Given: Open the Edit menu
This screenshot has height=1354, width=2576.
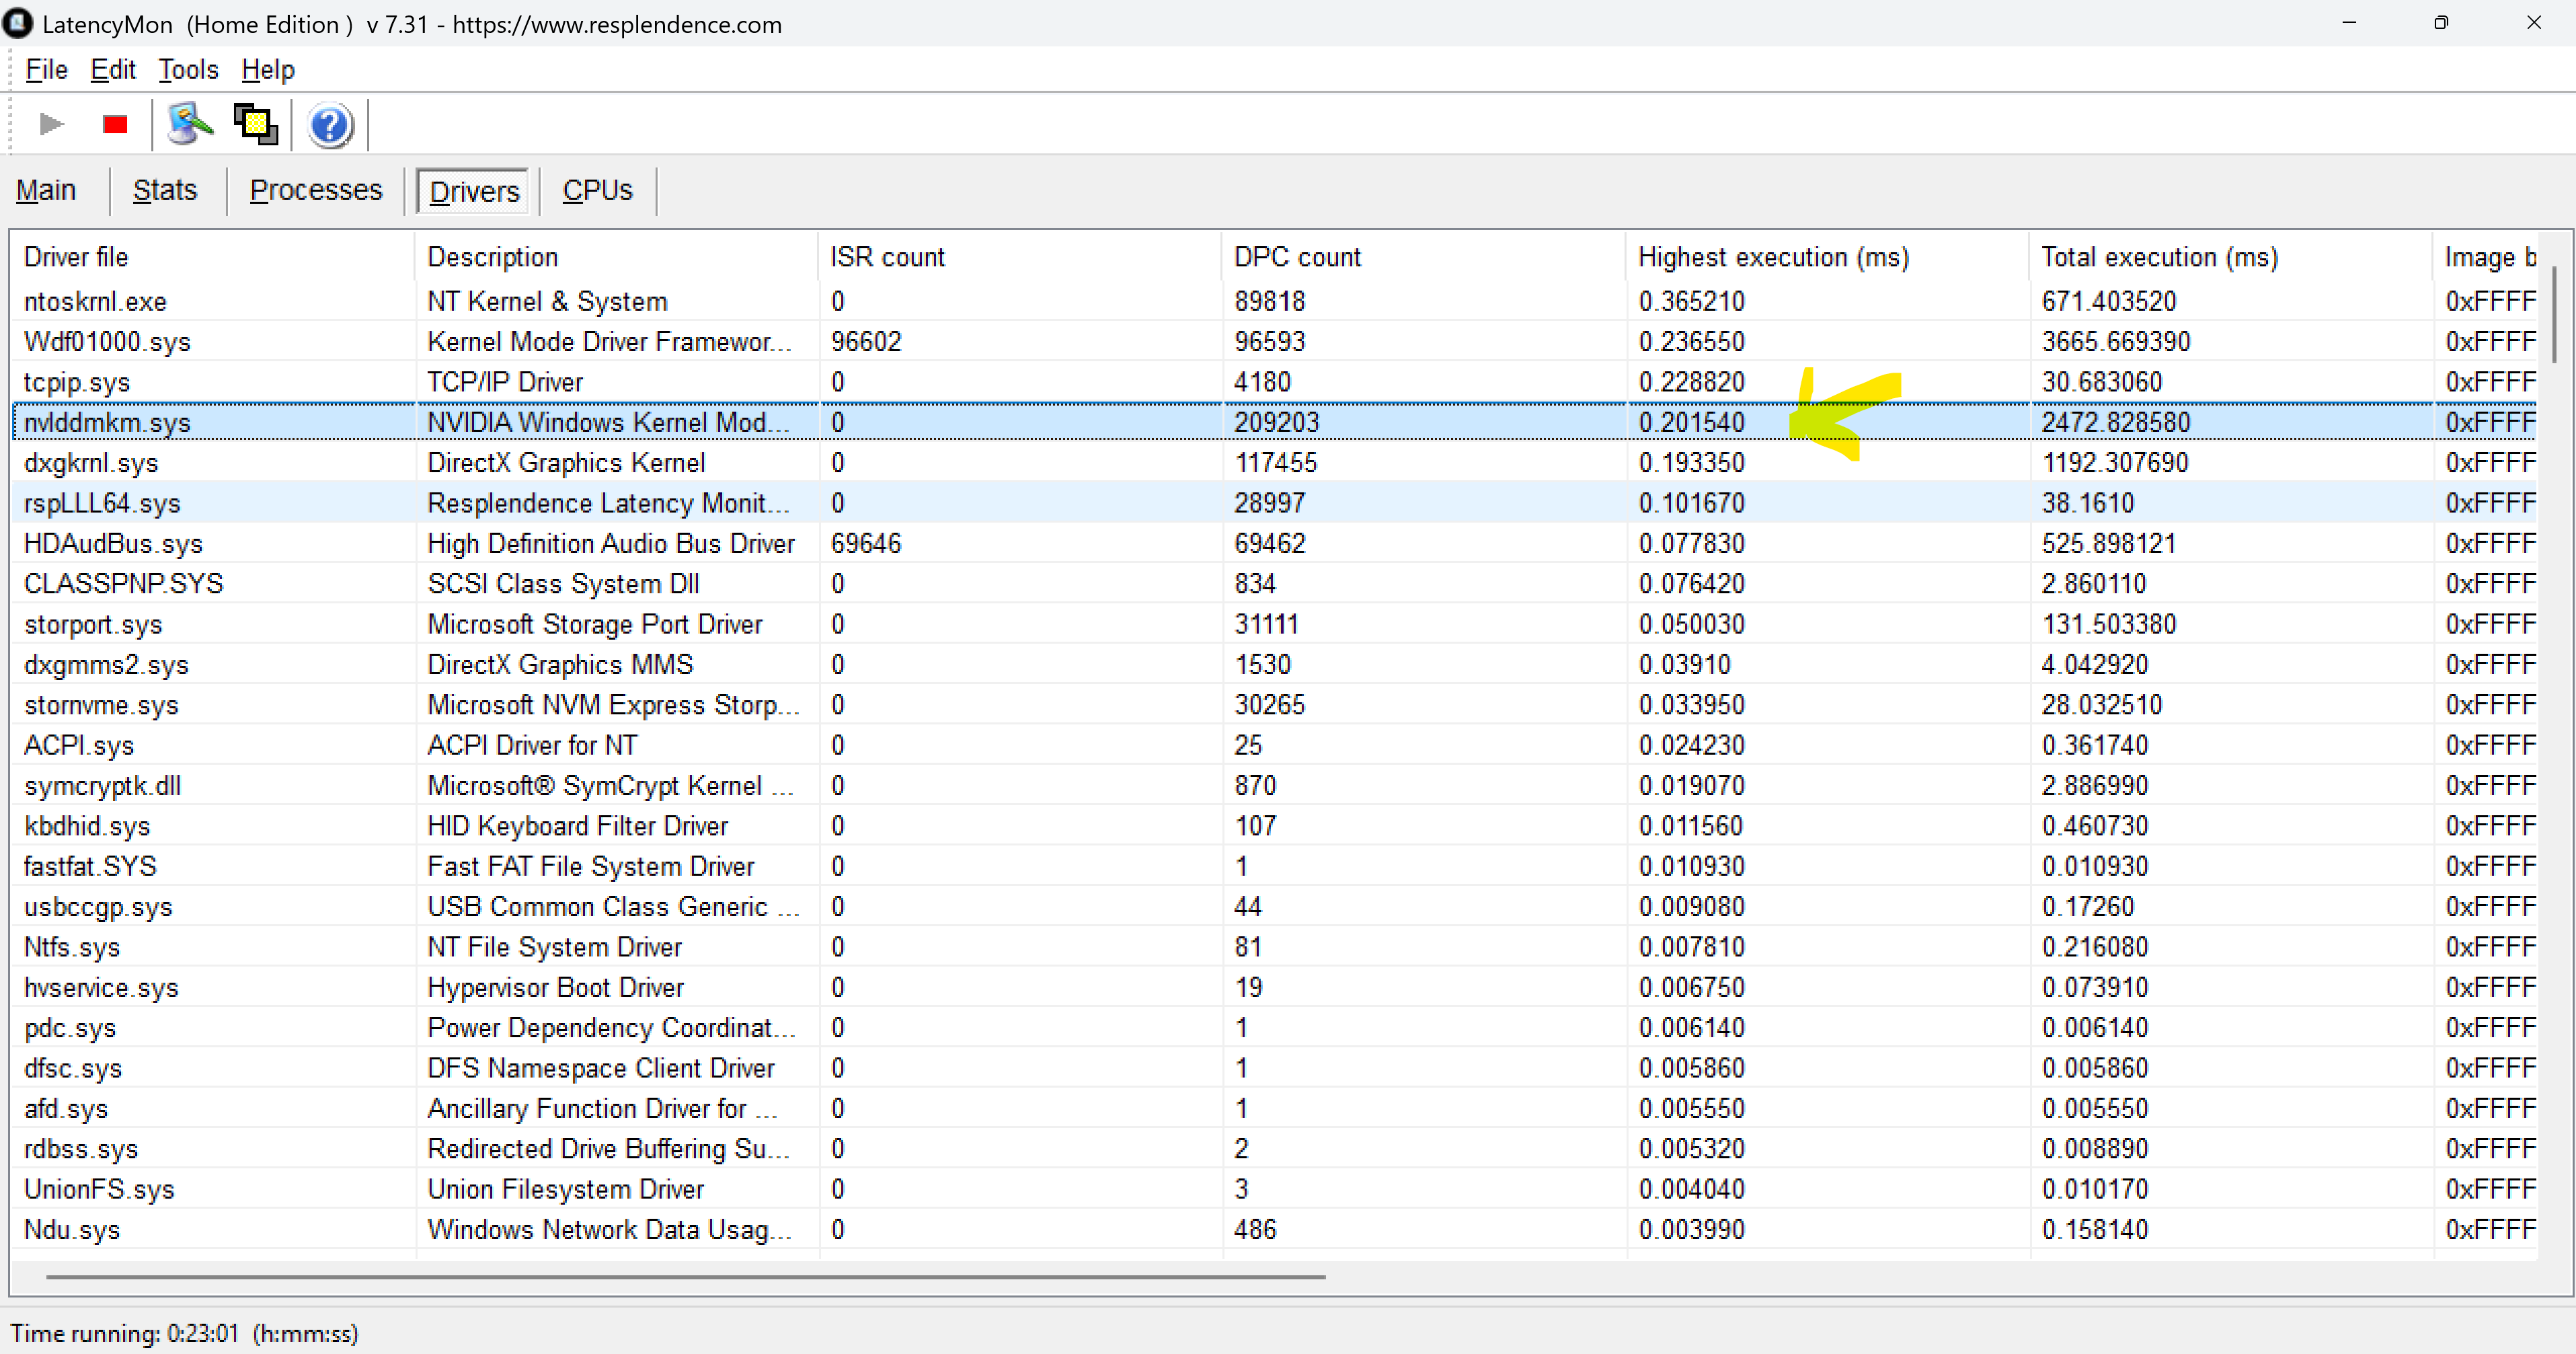Looking at the screenshot, I should [112, 69].
